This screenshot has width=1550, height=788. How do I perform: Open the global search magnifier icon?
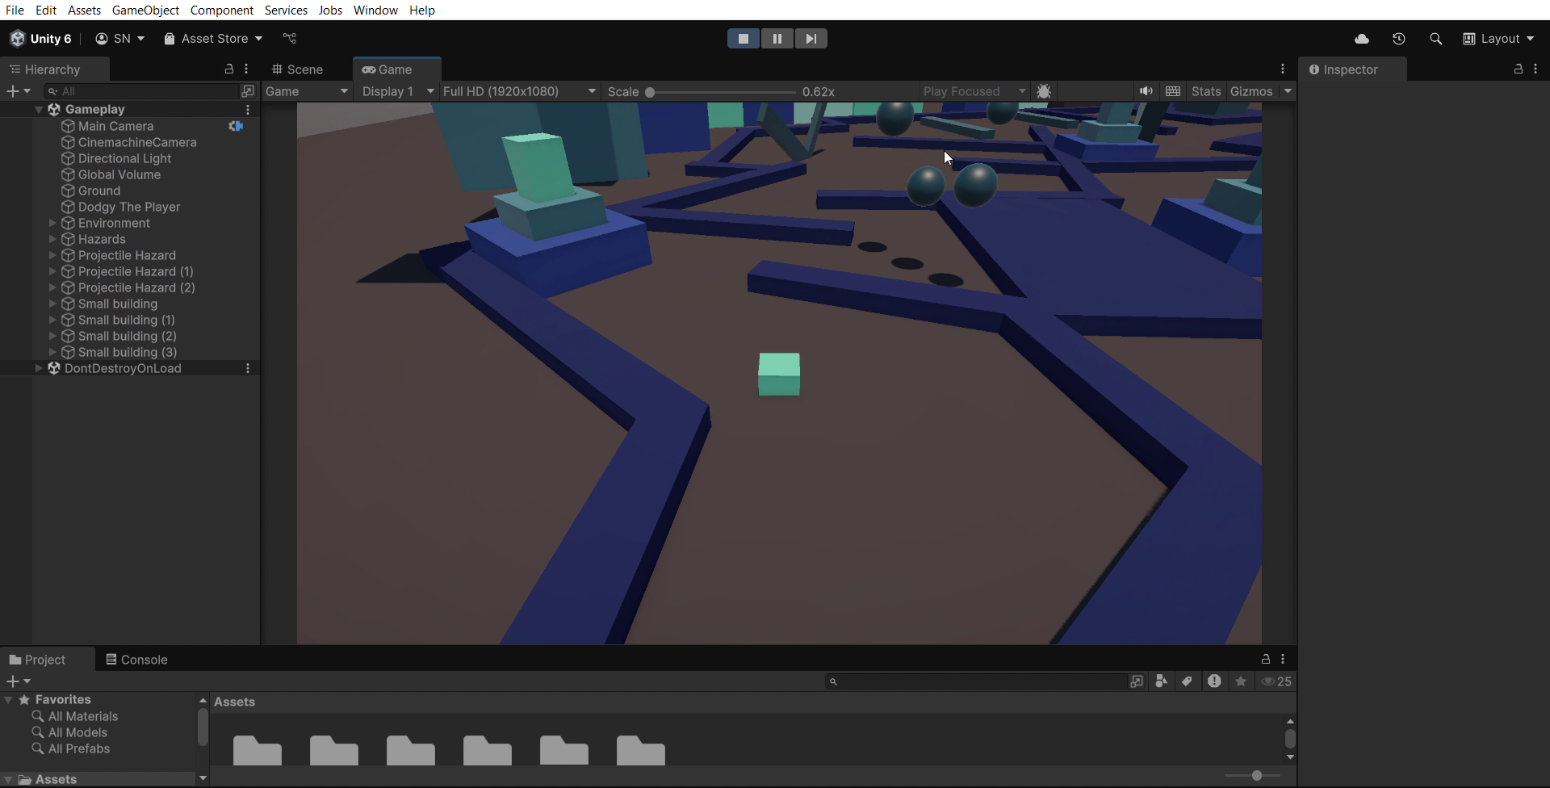click(x=1435, y=39)
